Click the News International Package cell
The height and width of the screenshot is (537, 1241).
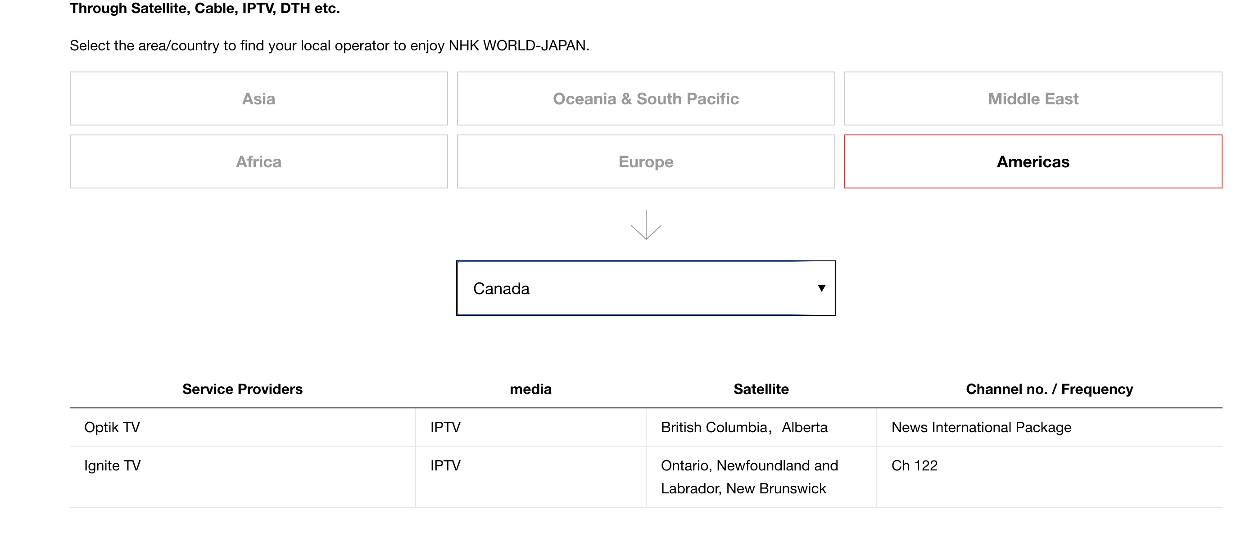coord(981,427)
